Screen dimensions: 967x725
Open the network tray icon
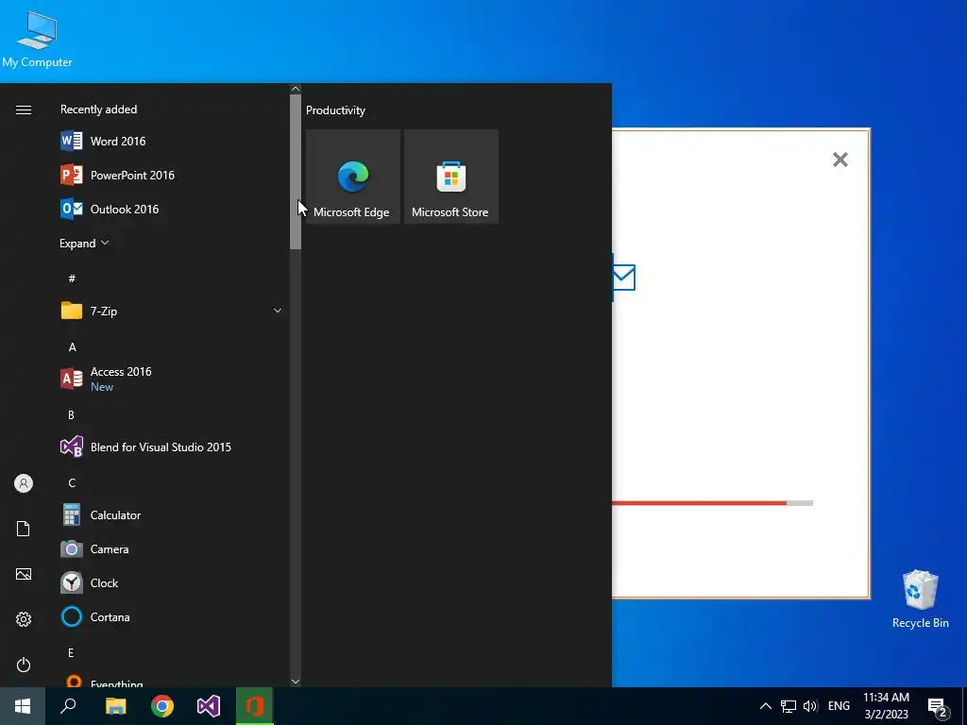click(789, 706)
